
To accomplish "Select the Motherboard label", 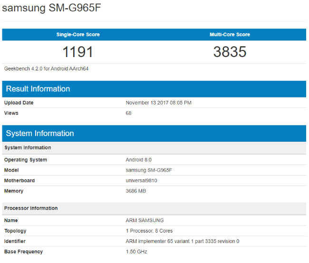I will 19,181.
